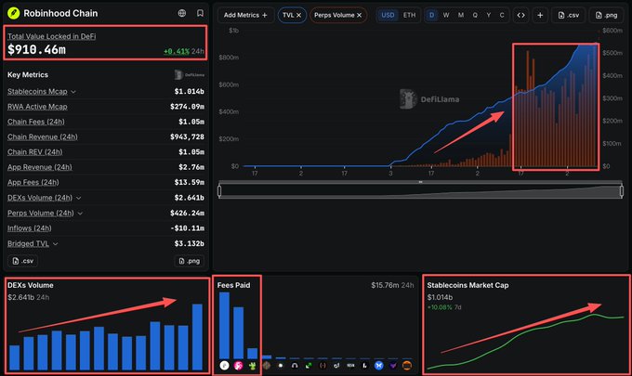Open the Add Metrics dropdown
Screen dimensions: 632x376
(x=245, y=15)
